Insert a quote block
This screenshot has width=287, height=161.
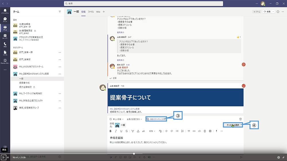pyautogui.click(x=189, y=131)
